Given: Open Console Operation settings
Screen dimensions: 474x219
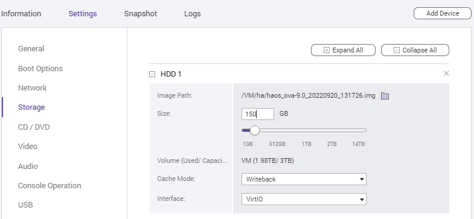Looking at the screenshot, I should (x=50, y=185).
